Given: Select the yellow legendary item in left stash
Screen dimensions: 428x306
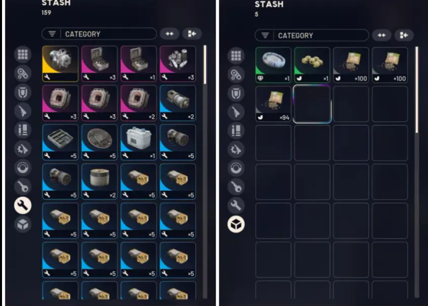Looking at the screenshot, I should coord(60,64).
